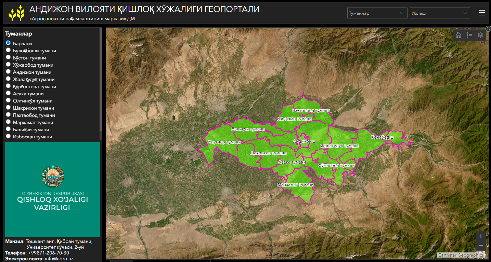Screen dimensions: 491x262
Task: Expand the Излаш search dropdown
Action: 440,13
